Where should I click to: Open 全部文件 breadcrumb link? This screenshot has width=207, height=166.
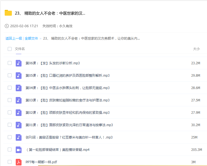(31, 38)
